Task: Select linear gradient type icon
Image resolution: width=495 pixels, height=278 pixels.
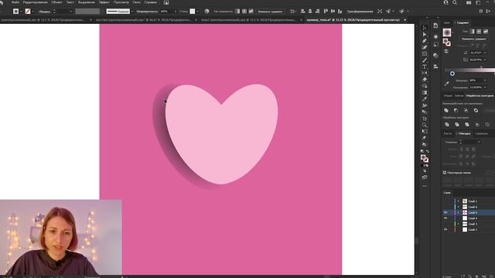Action: 473,32
